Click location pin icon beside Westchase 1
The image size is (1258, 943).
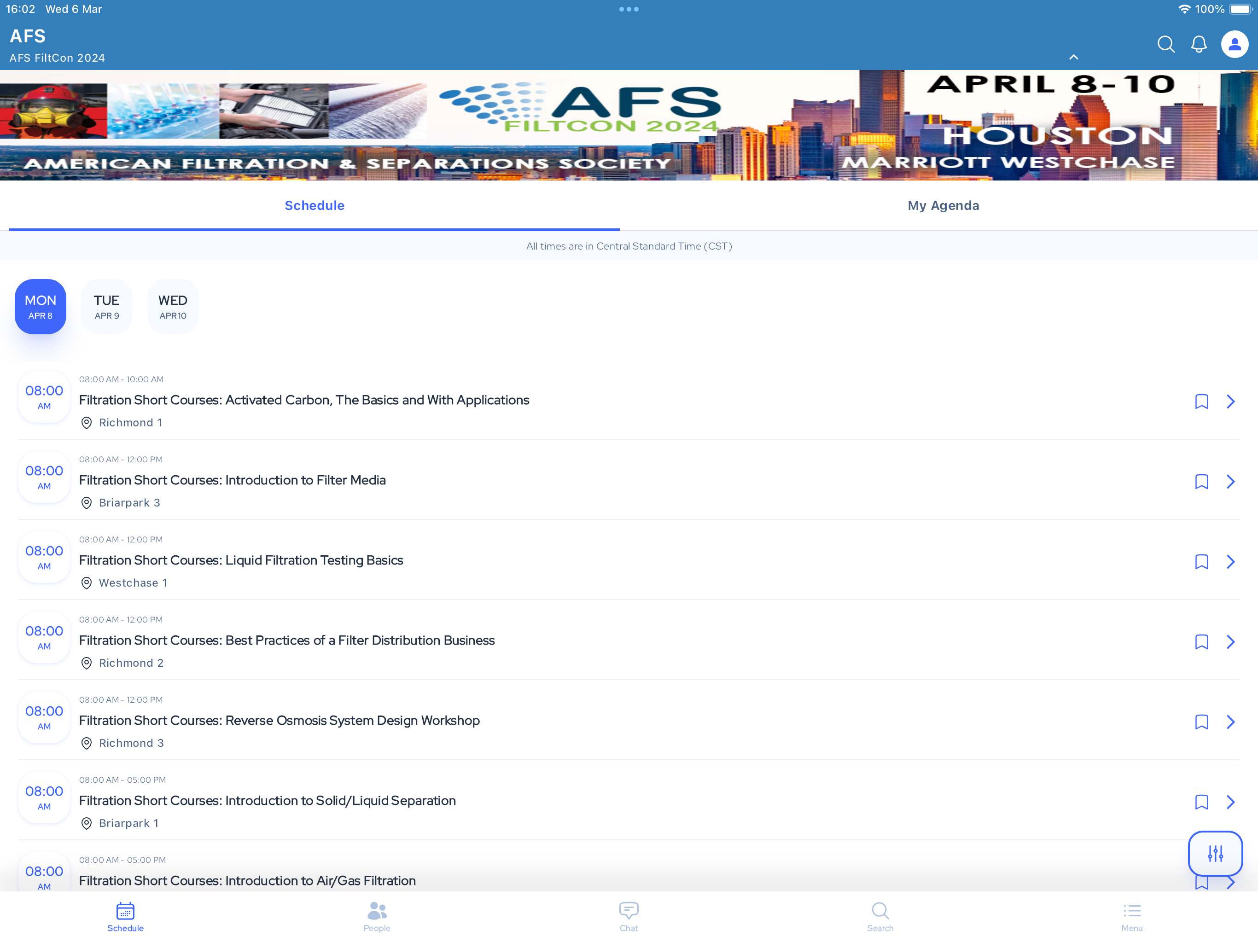click(x=87, y=583)
